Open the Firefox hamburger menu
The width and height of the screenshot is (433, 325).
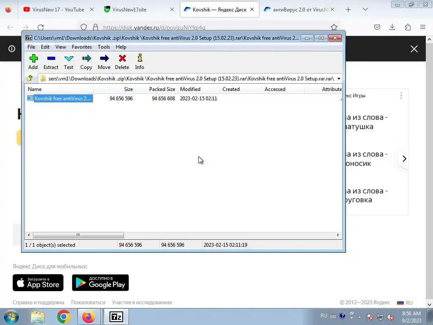(x=423, y=27)
